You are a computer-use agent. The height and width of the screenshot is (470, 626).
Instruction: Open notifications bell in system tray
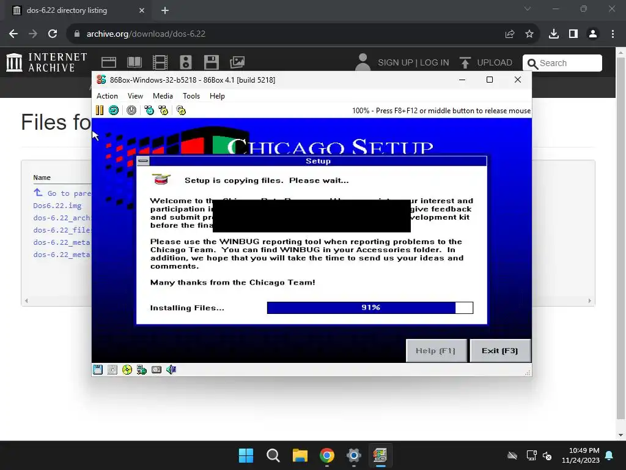609,455
